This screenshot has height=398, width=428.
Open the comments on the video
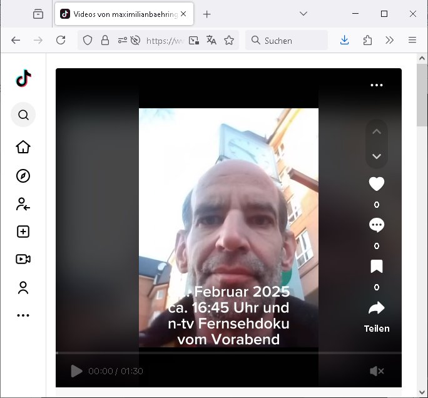pos(376,225)
